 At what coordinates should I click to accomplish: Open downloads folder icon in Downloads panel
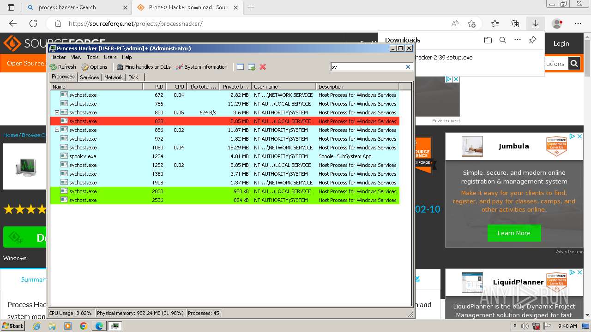pos(488,40)
